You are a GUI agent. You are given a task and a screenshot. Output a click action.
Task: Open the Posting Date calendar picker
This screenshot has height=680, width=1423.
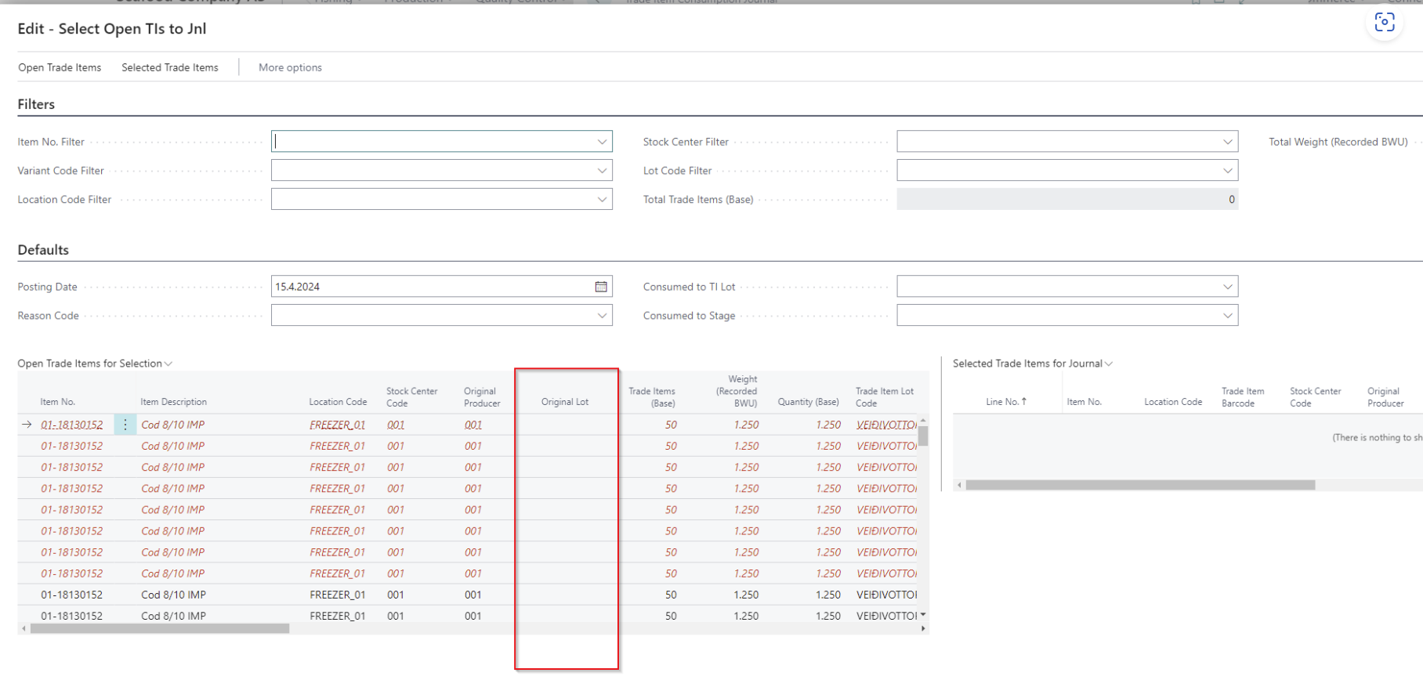pyautogui.click(x=601, y=287)
